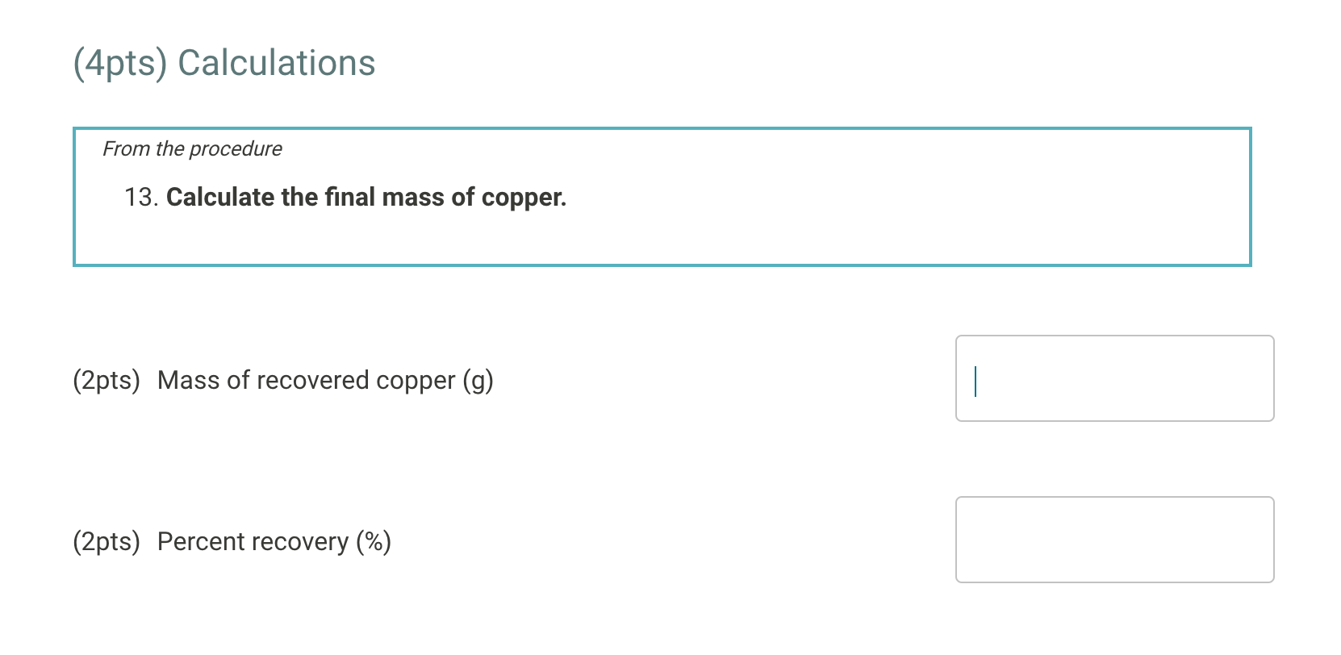
Task: Click the text cursor in the mass field
Action: (x=976, y=379)
